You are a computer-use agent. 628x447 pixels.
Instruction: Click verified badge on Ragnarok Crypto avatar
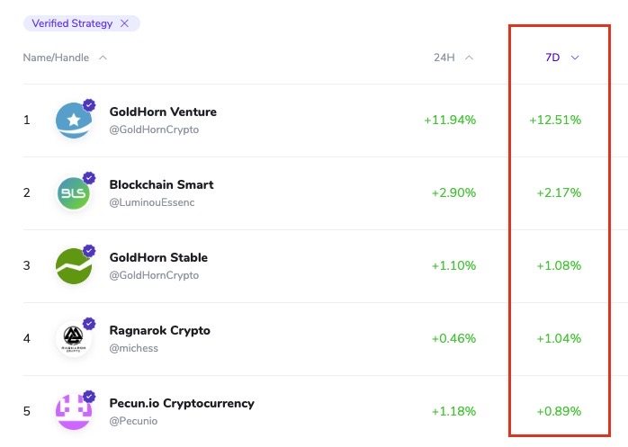click(89, 323)
